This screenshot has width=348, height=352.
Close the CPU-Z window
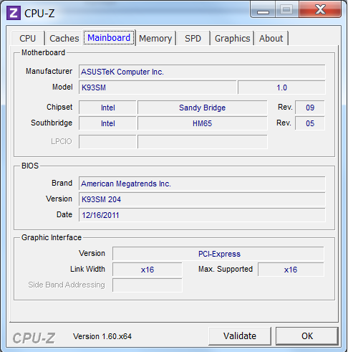click(320, 9)
